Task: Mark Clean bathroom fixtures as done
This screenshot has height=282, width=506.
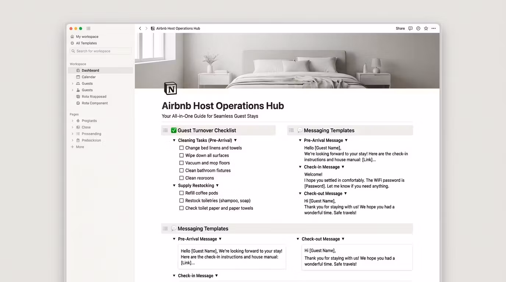Action: click(181, 170)
